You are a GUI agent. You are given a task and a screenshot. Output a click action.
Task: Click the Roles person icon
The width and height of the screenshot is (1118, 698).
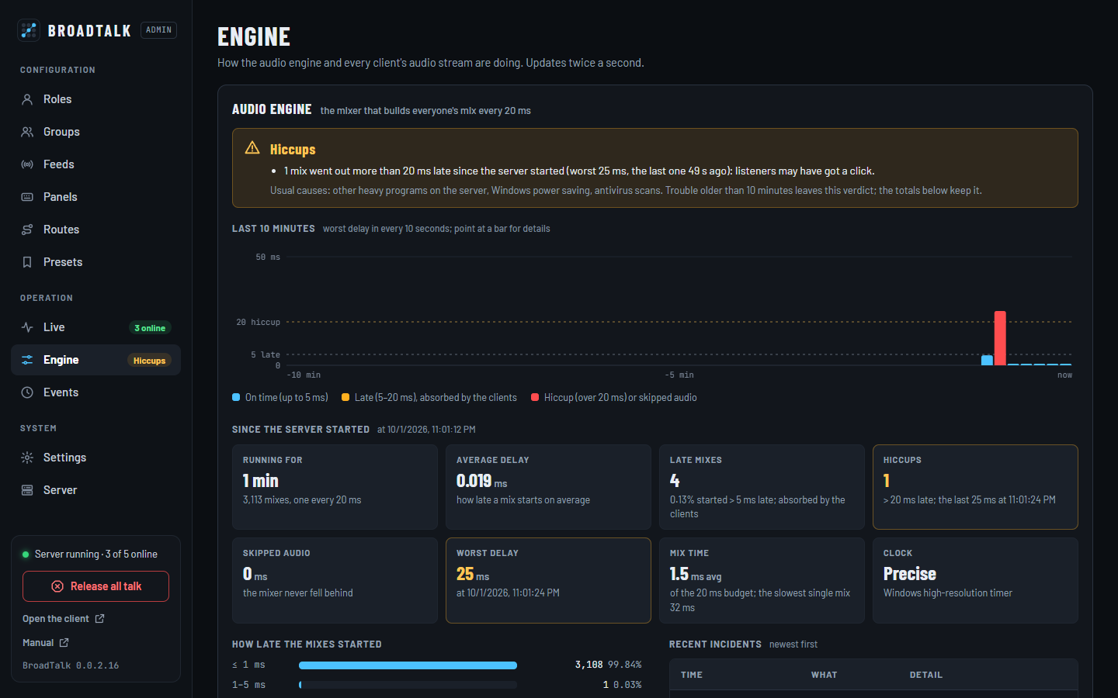[27, 99]
